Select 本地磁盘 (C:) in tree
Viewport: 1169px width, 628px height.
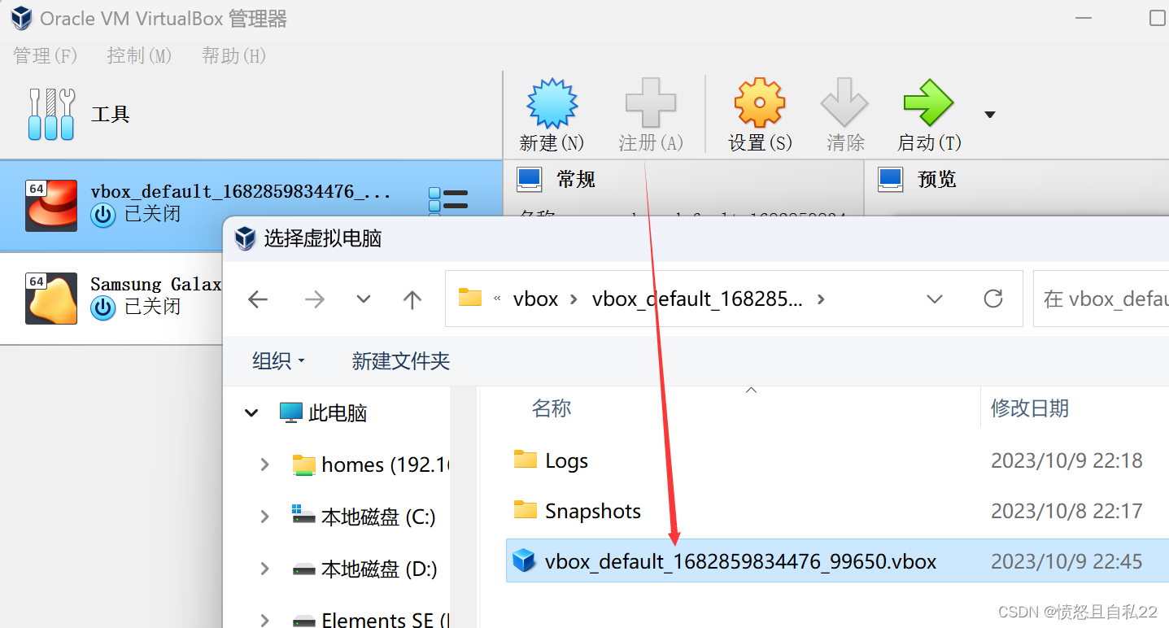(x=364, y=517)
